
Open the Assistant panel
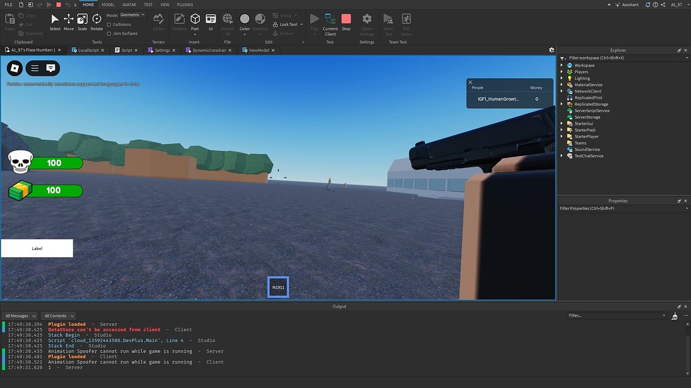pos(627,5)
